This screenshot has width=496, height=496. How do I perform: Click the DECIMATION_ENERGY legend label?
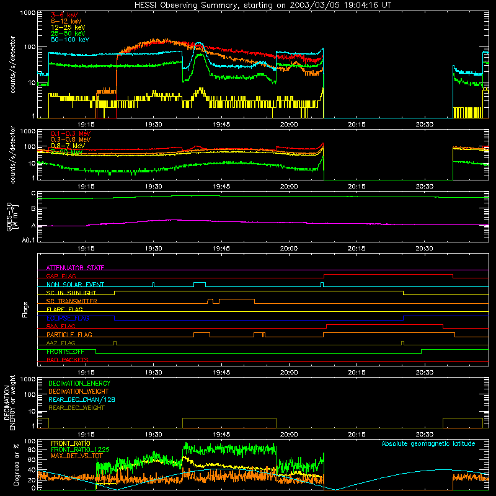tap(79, 383)
